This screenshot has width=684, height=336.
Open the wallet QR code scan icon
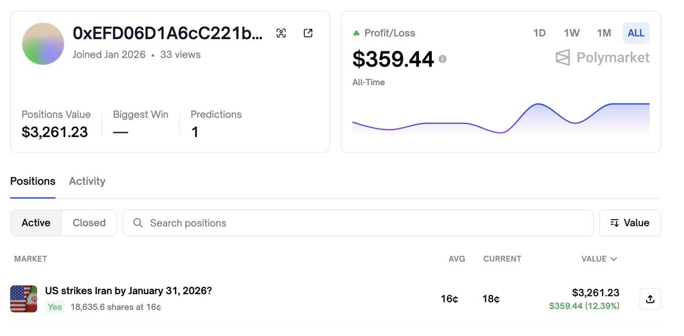281,33
